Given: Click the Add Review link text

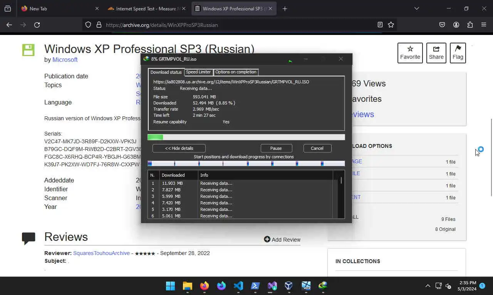Looking at the screenshot, I should pyautogui.click(x=286, y=240).
